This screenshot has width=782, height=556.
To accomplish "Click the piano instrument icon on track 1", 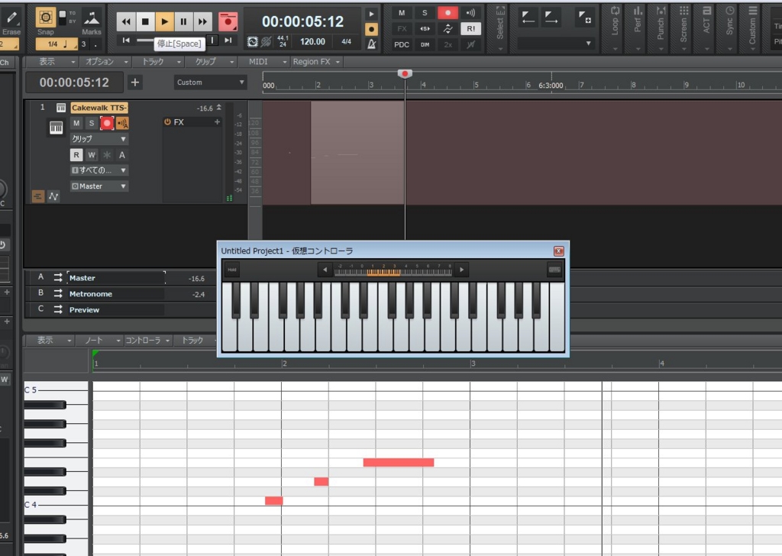I will point(57,128).
